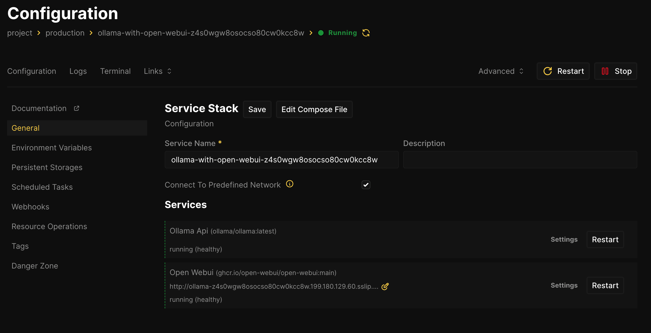Toggle Connect To Predefined Network checkbox
This screenshot has height=333, width=651.
tap(366, 185)
